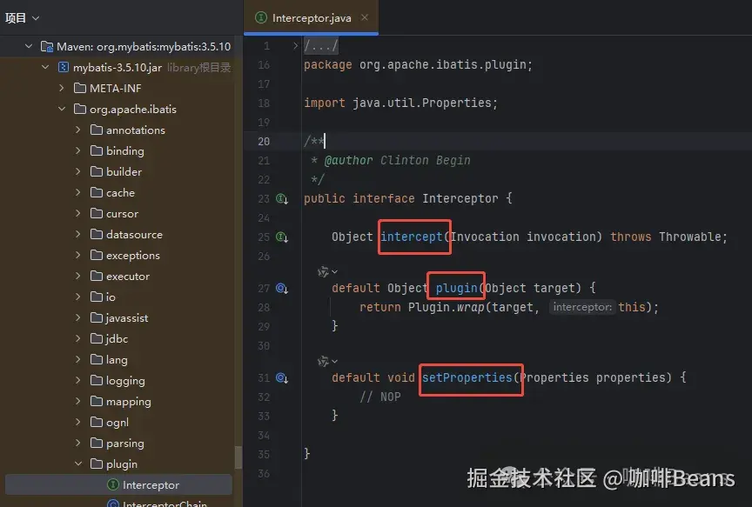Click the gutter icon beside the intercept method
Screen dimensions: 752x507
(x=281, y=237)
